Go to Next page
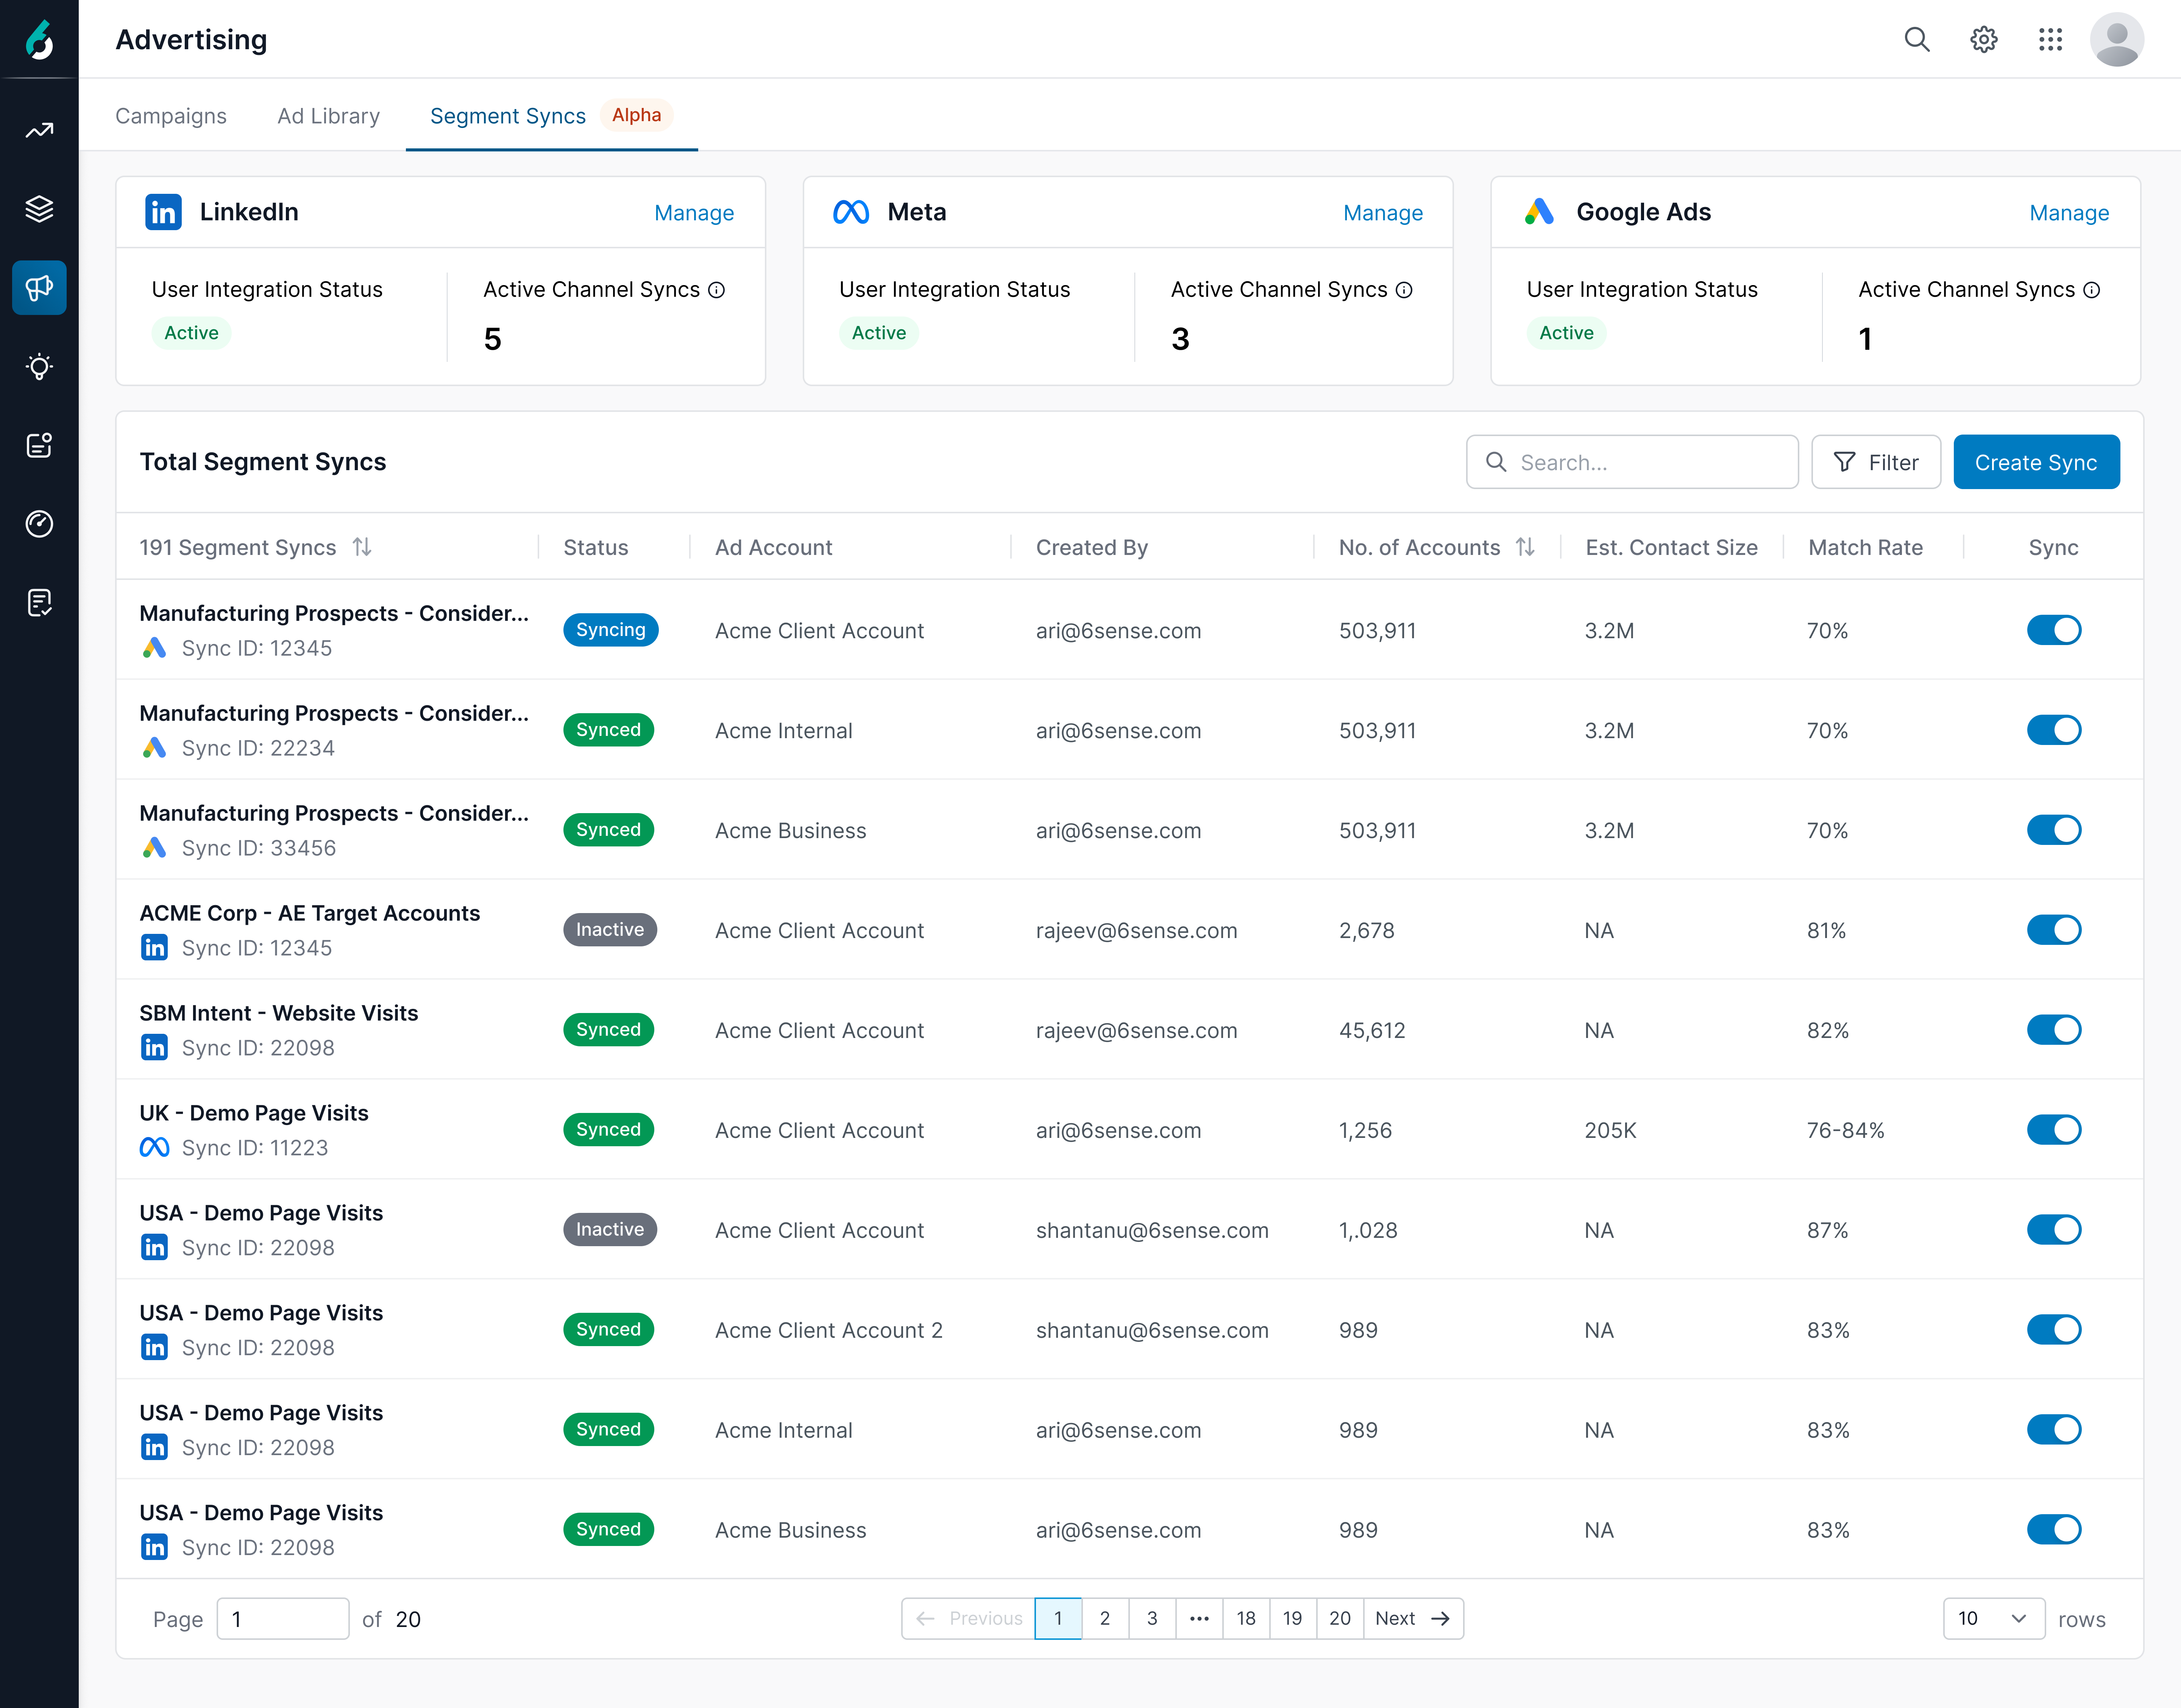This screenshot has width=2181, height=1708. point(1413,1619)
